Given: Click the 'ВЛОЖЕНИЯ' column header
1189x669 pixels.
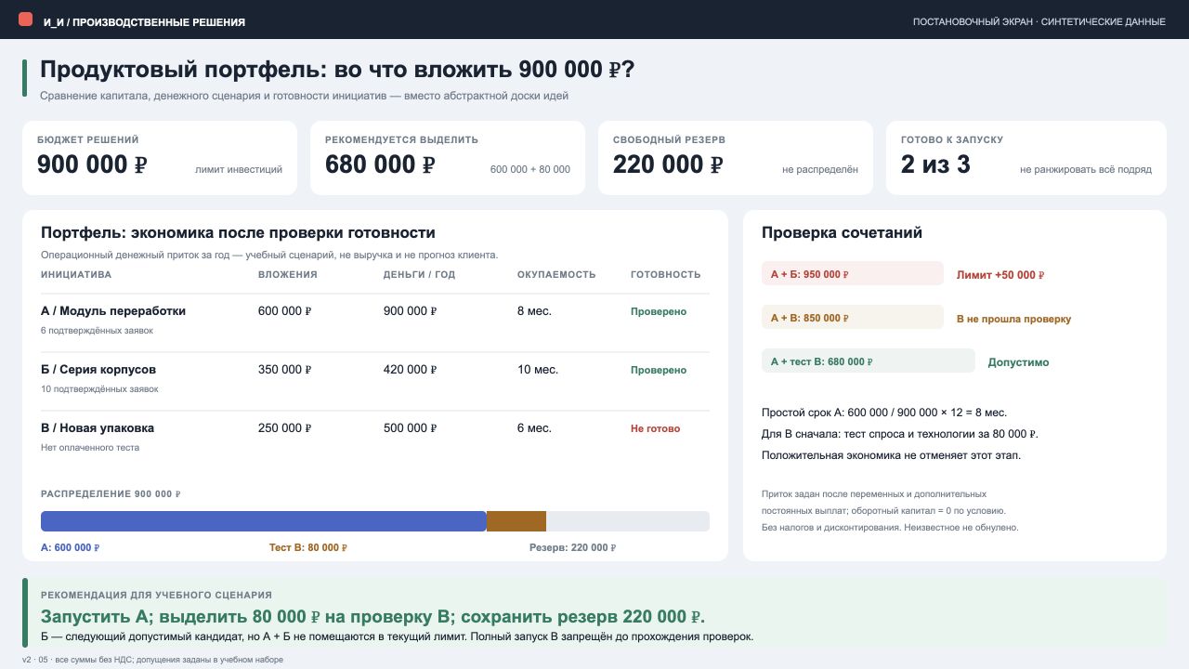Looking at the screenshot, I should 288,275.
